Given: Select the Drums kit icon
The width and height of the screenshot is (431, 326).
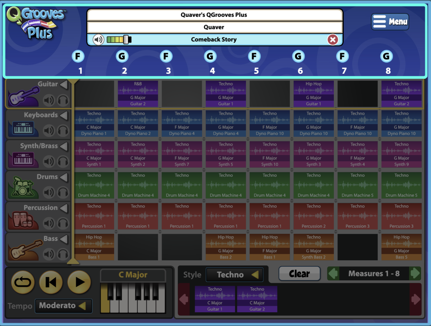Looking at the screenshot, I should 22,187.
